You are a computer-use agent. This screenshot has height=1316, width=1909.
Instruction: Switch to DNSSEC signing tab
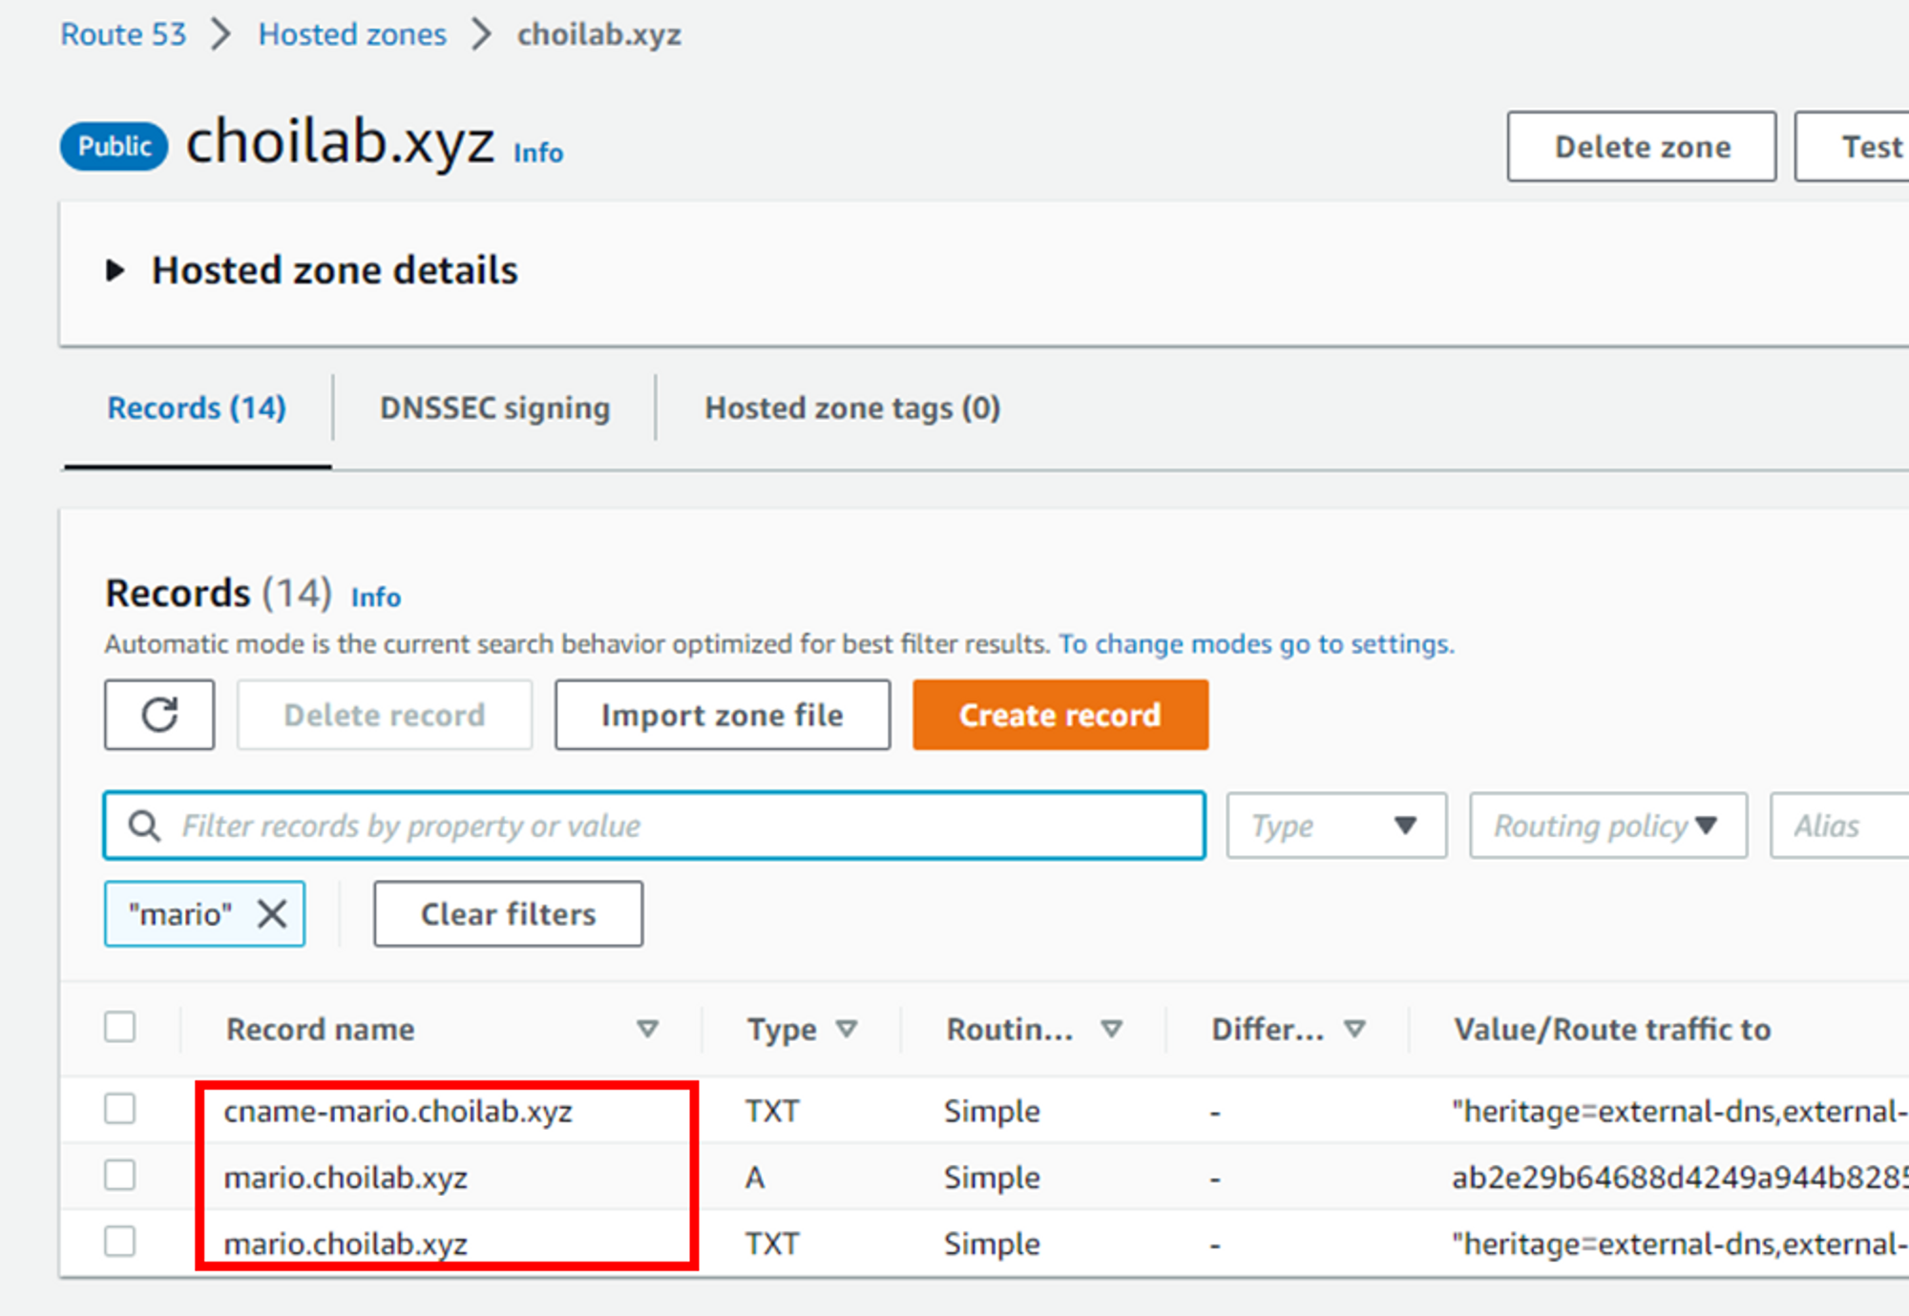pyautogui.click(x=494, y=408)
